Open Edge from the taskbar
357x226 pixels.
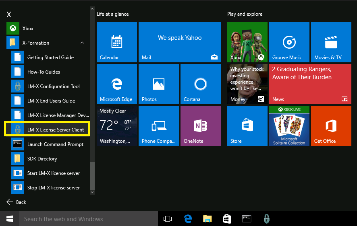pos(188,219)
